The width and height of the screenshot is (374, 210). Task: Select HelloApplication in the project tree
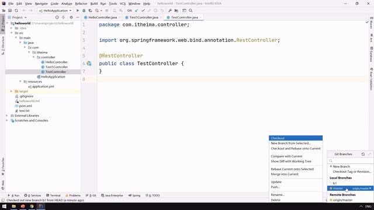pyautogui.click(x=53, y=76)
